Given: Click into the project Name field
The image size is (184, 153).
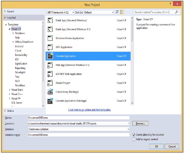Looking at the screenshot, I should (x=78, y=118).
